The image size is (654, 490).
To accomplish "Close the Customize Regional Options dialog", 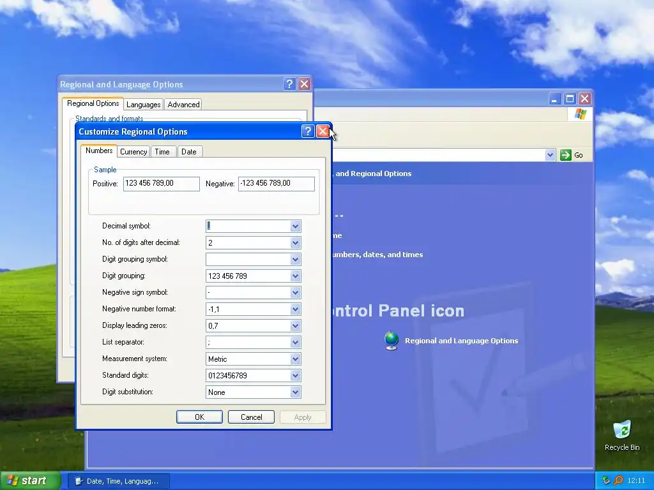I will [x=323, y=131].
